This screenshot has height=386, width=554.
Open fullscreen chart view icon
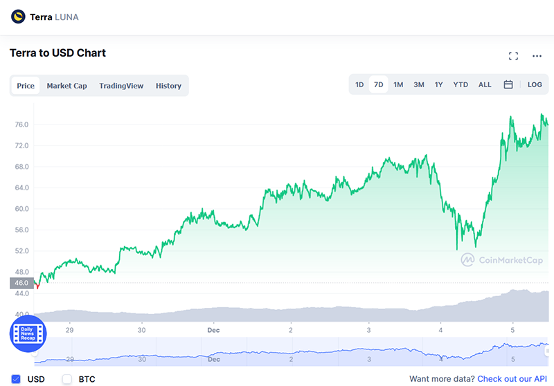(x=513, y=56)
